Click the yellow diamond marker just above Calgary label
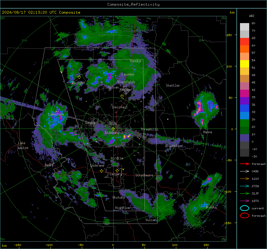267x249 pixels. pyautogui.click(x=117, y=171)
